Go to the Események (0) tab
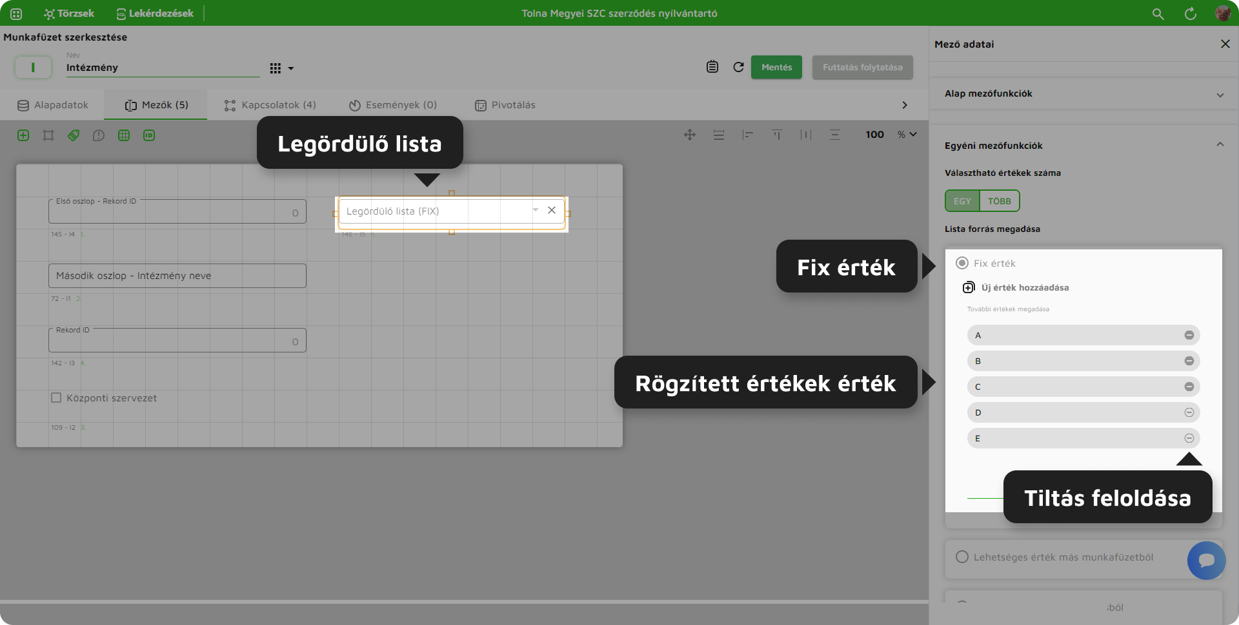 point(393,105)
